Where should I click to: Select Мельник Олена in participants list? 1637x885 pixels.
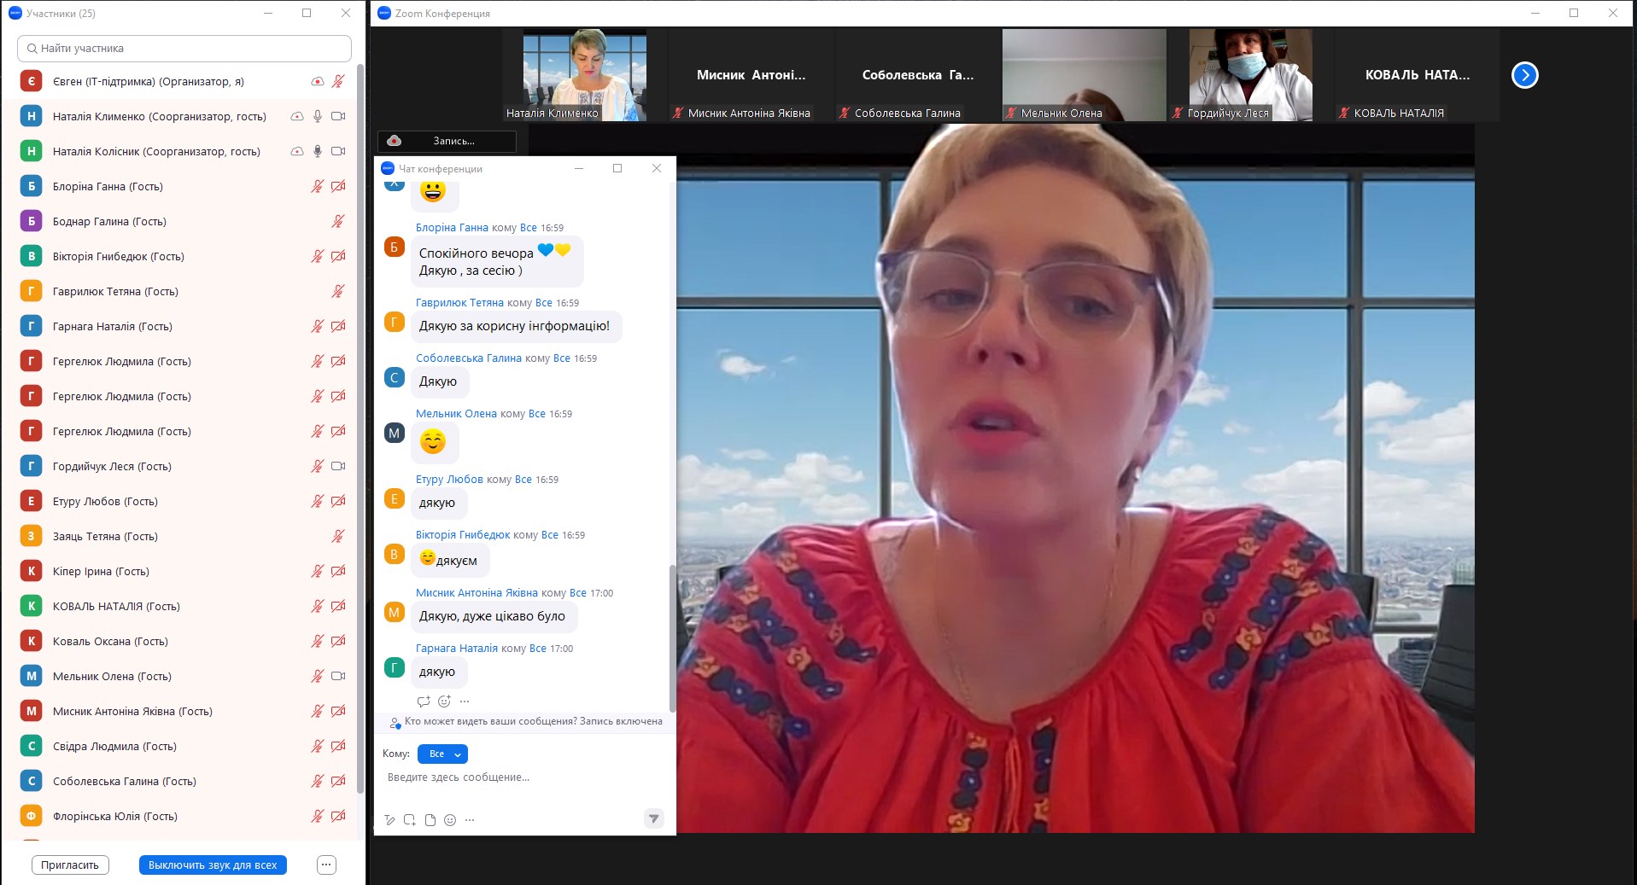coord(112,676)
